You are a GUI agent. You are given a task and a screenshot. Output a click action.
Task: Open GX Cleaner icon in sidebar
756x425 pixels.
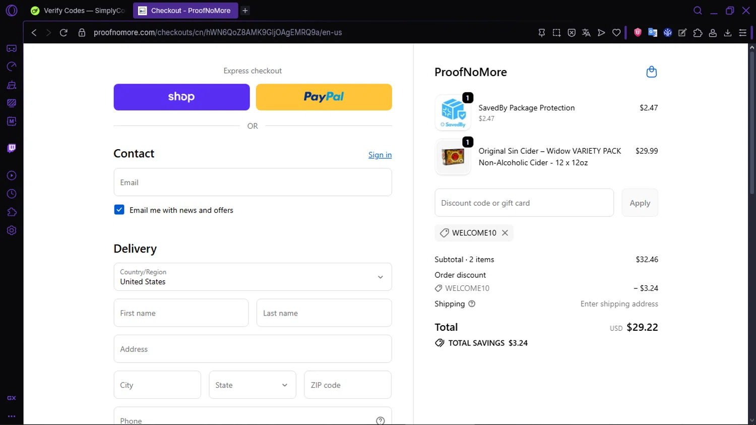click(12, 85)
